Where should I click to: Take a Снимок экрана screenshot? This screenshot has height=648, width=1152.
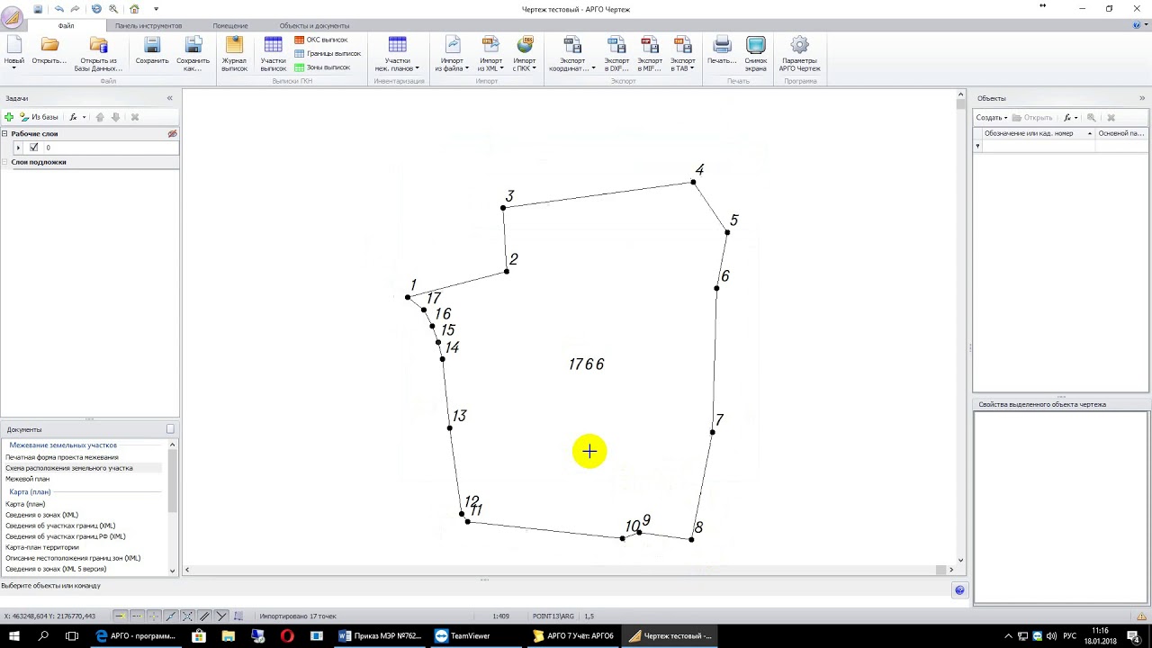point(756,53)
